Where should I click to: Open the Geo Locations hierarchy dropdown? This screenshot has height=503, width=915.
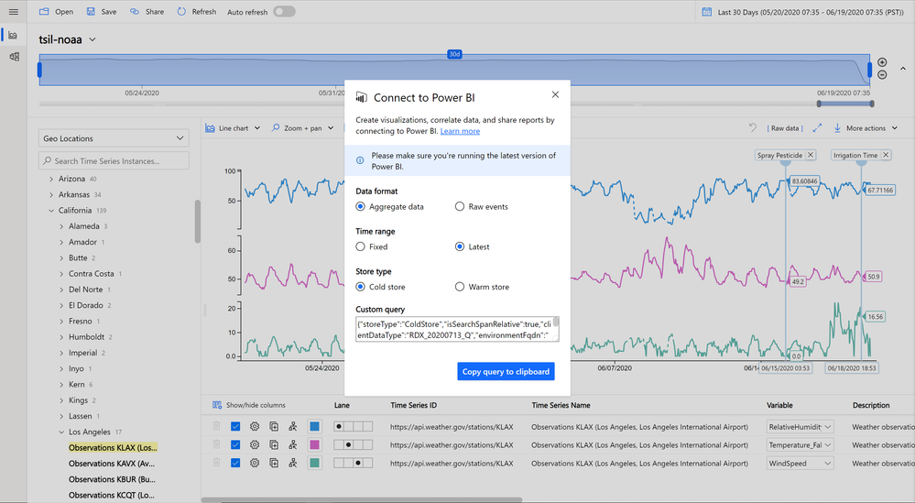[x=114, y=138]
